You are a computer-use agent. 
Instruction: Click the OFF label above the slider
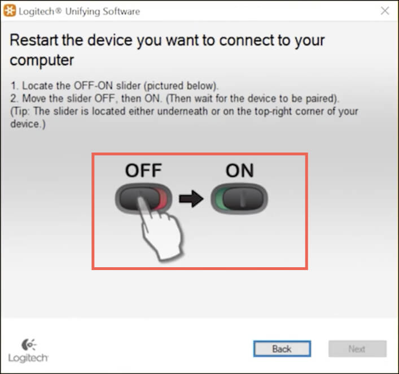click(x=143, y=171)
